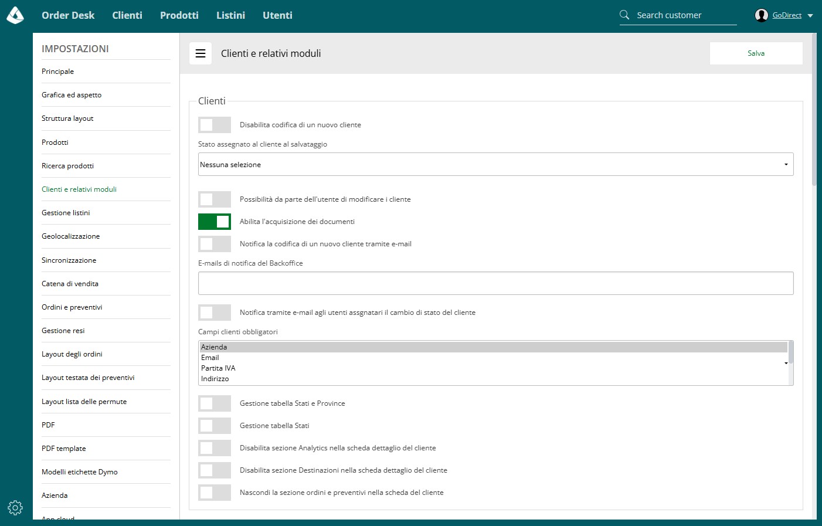Expand the GoDirect user menu arrow
Image resolution: width=822 pixels, height=526 pixels.
point(810,16)
